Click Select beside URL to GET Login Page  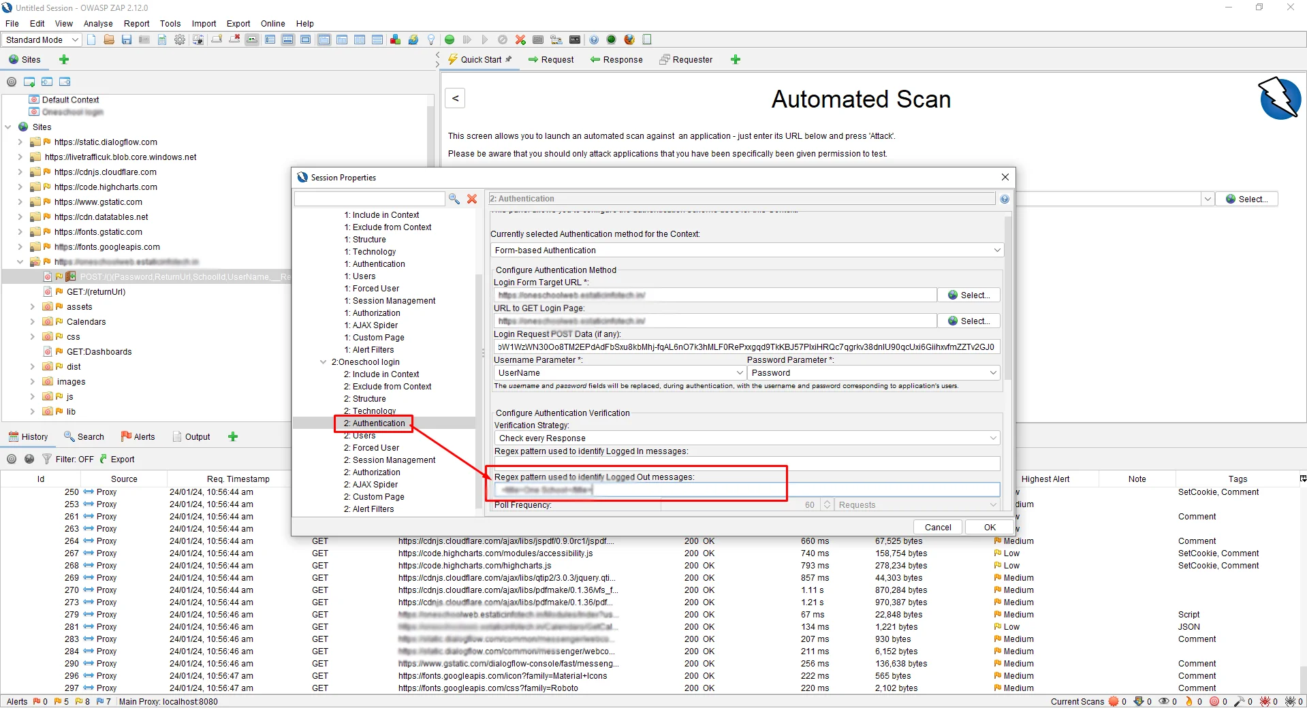(969, 321)
